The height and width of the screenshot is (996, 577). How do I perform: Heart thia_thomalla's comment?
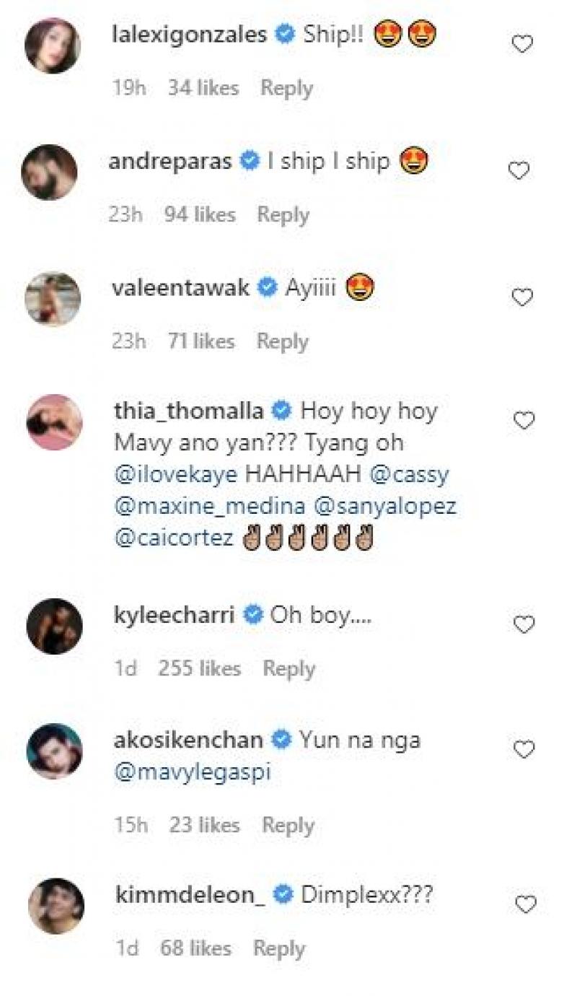click(x=522, y=421)
